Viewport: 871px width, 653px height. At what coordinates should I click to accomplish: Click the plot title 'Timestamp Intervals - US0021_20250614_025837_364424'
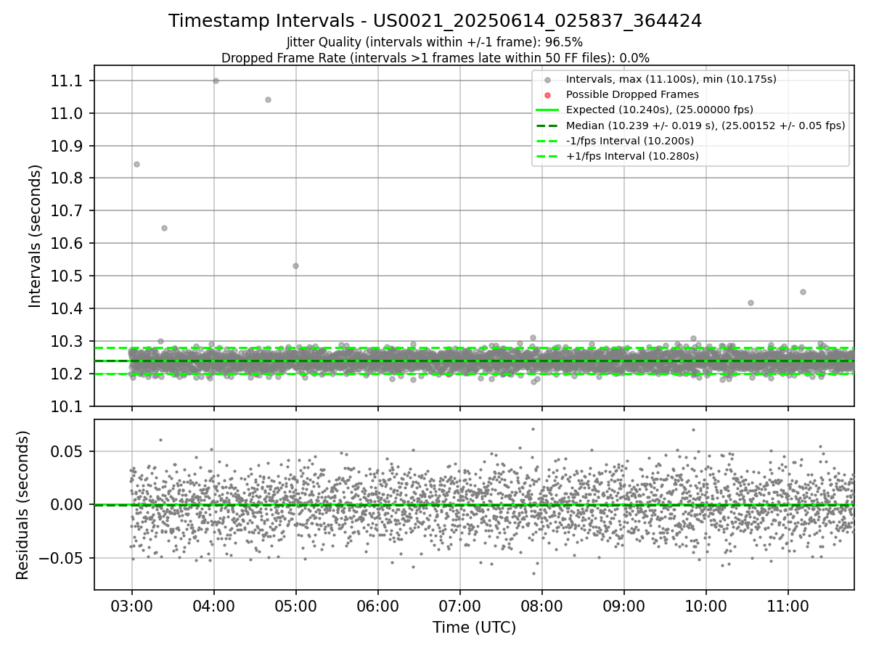(435, 21)
